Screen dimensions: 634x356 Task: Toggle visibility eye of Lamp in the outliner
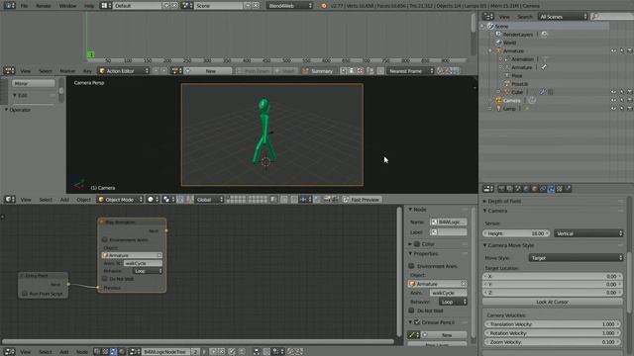[614, 109]
